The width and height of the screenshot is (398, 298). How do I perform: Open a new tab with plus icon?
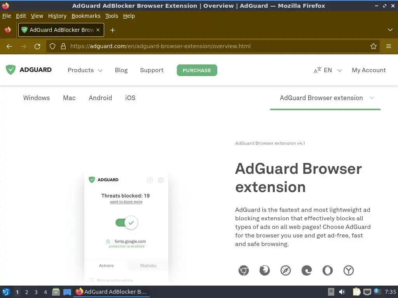pos(112,30)
